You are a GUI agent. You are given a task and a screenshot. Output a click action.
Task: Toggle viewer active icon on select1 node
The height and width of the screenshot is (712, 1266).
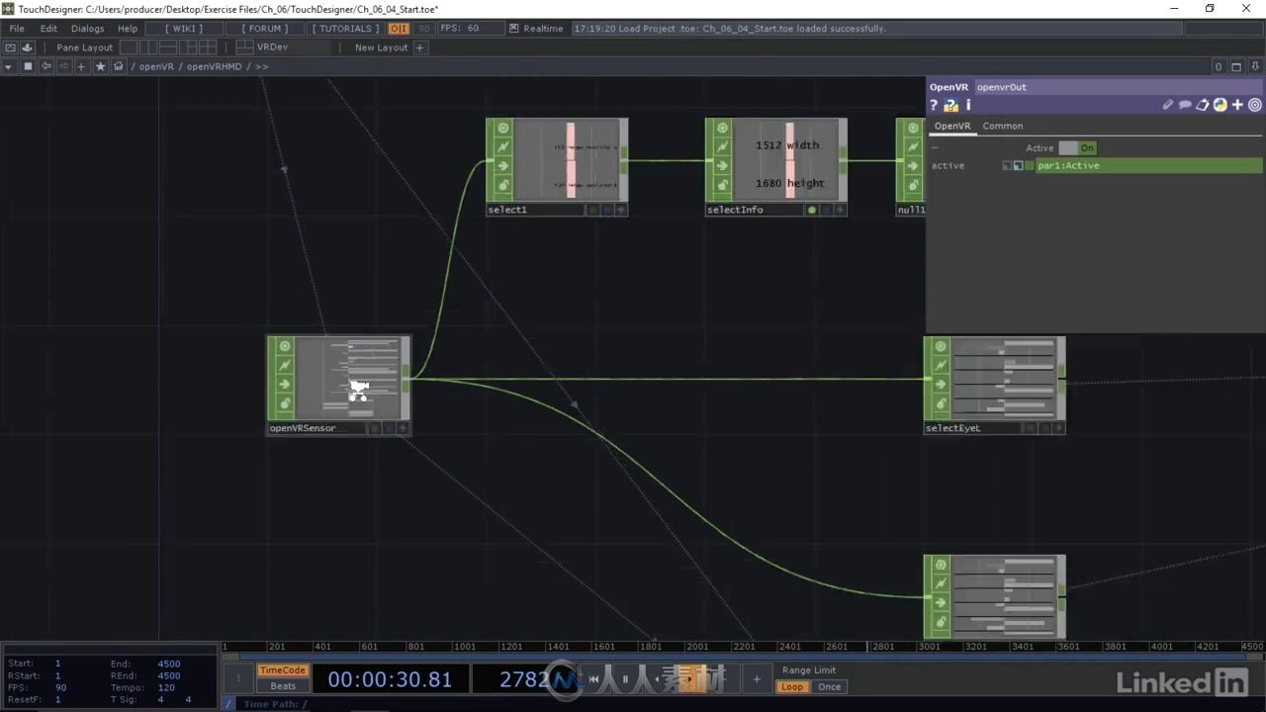[x=503, y=128]
